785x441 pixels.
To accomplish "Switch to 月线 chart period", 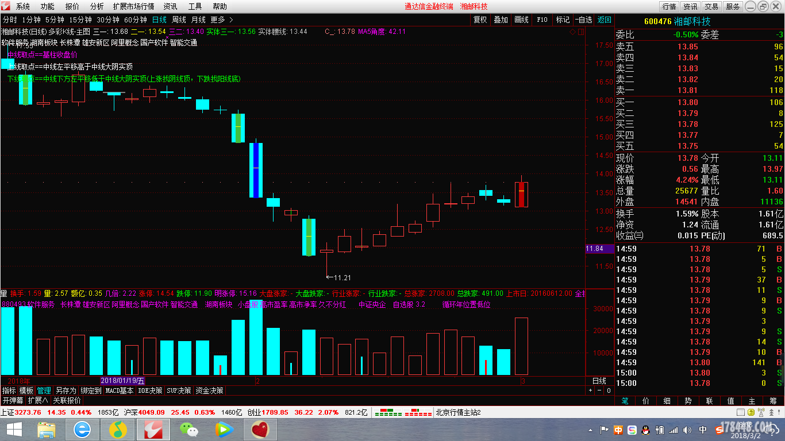I will pyautogui.click(x=198, y=20).
